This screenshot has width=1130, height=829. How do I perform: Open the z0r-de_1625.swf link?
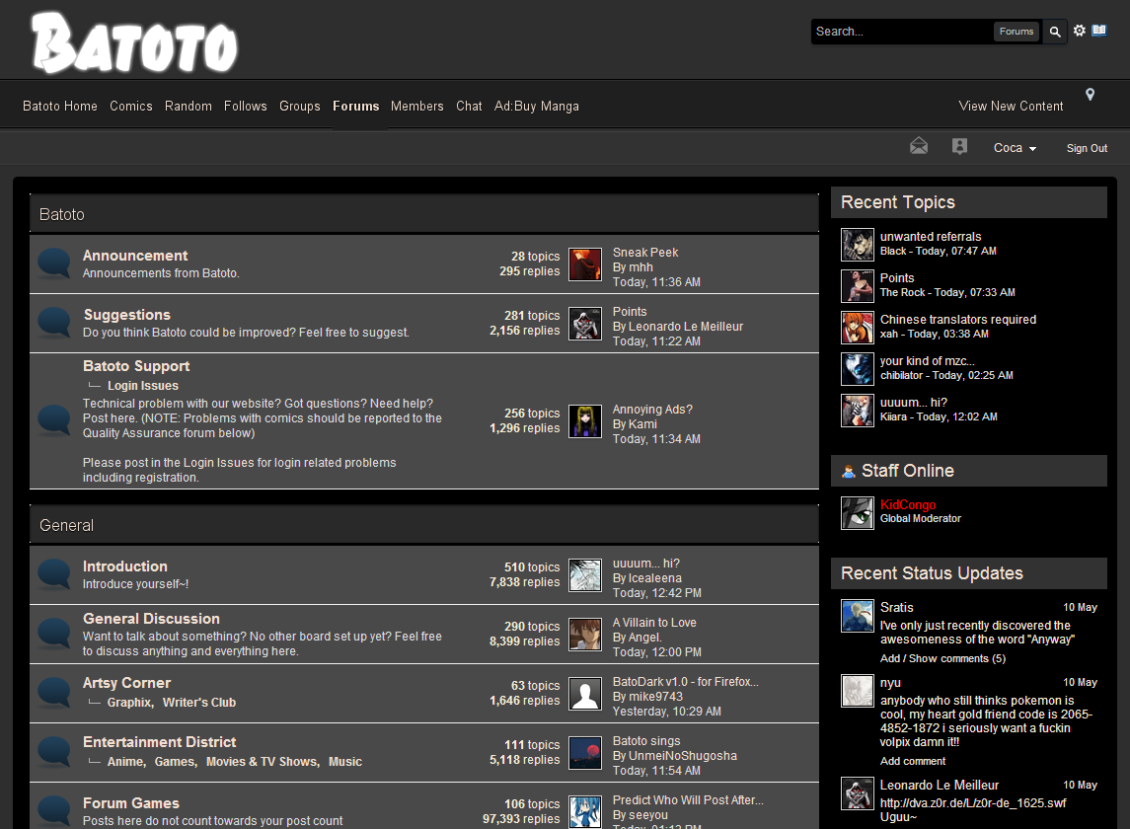pyautogui.click(x=973, y=803)
